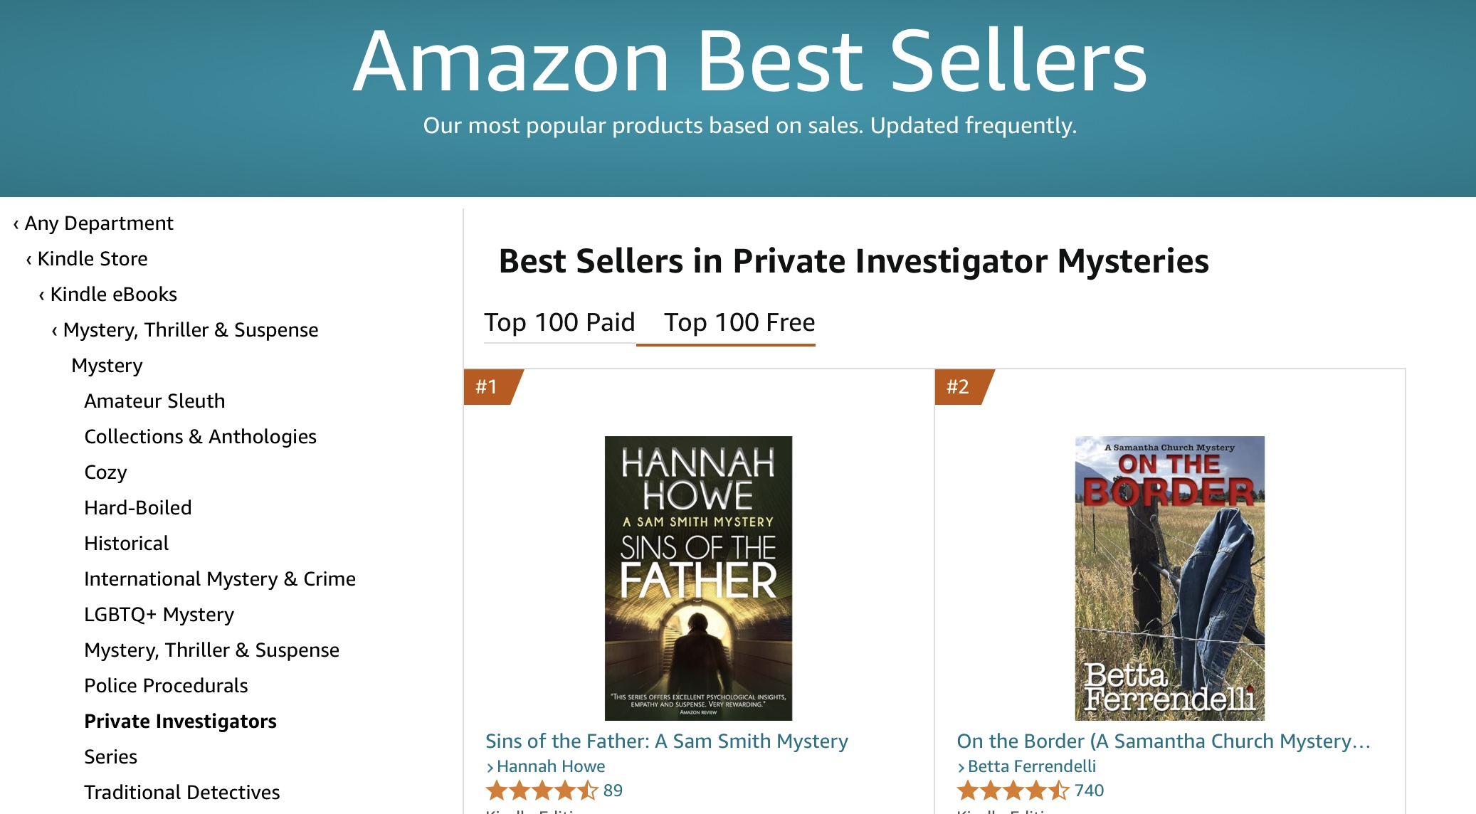Browse Hard-Boiled mysteries

(138, 508)
